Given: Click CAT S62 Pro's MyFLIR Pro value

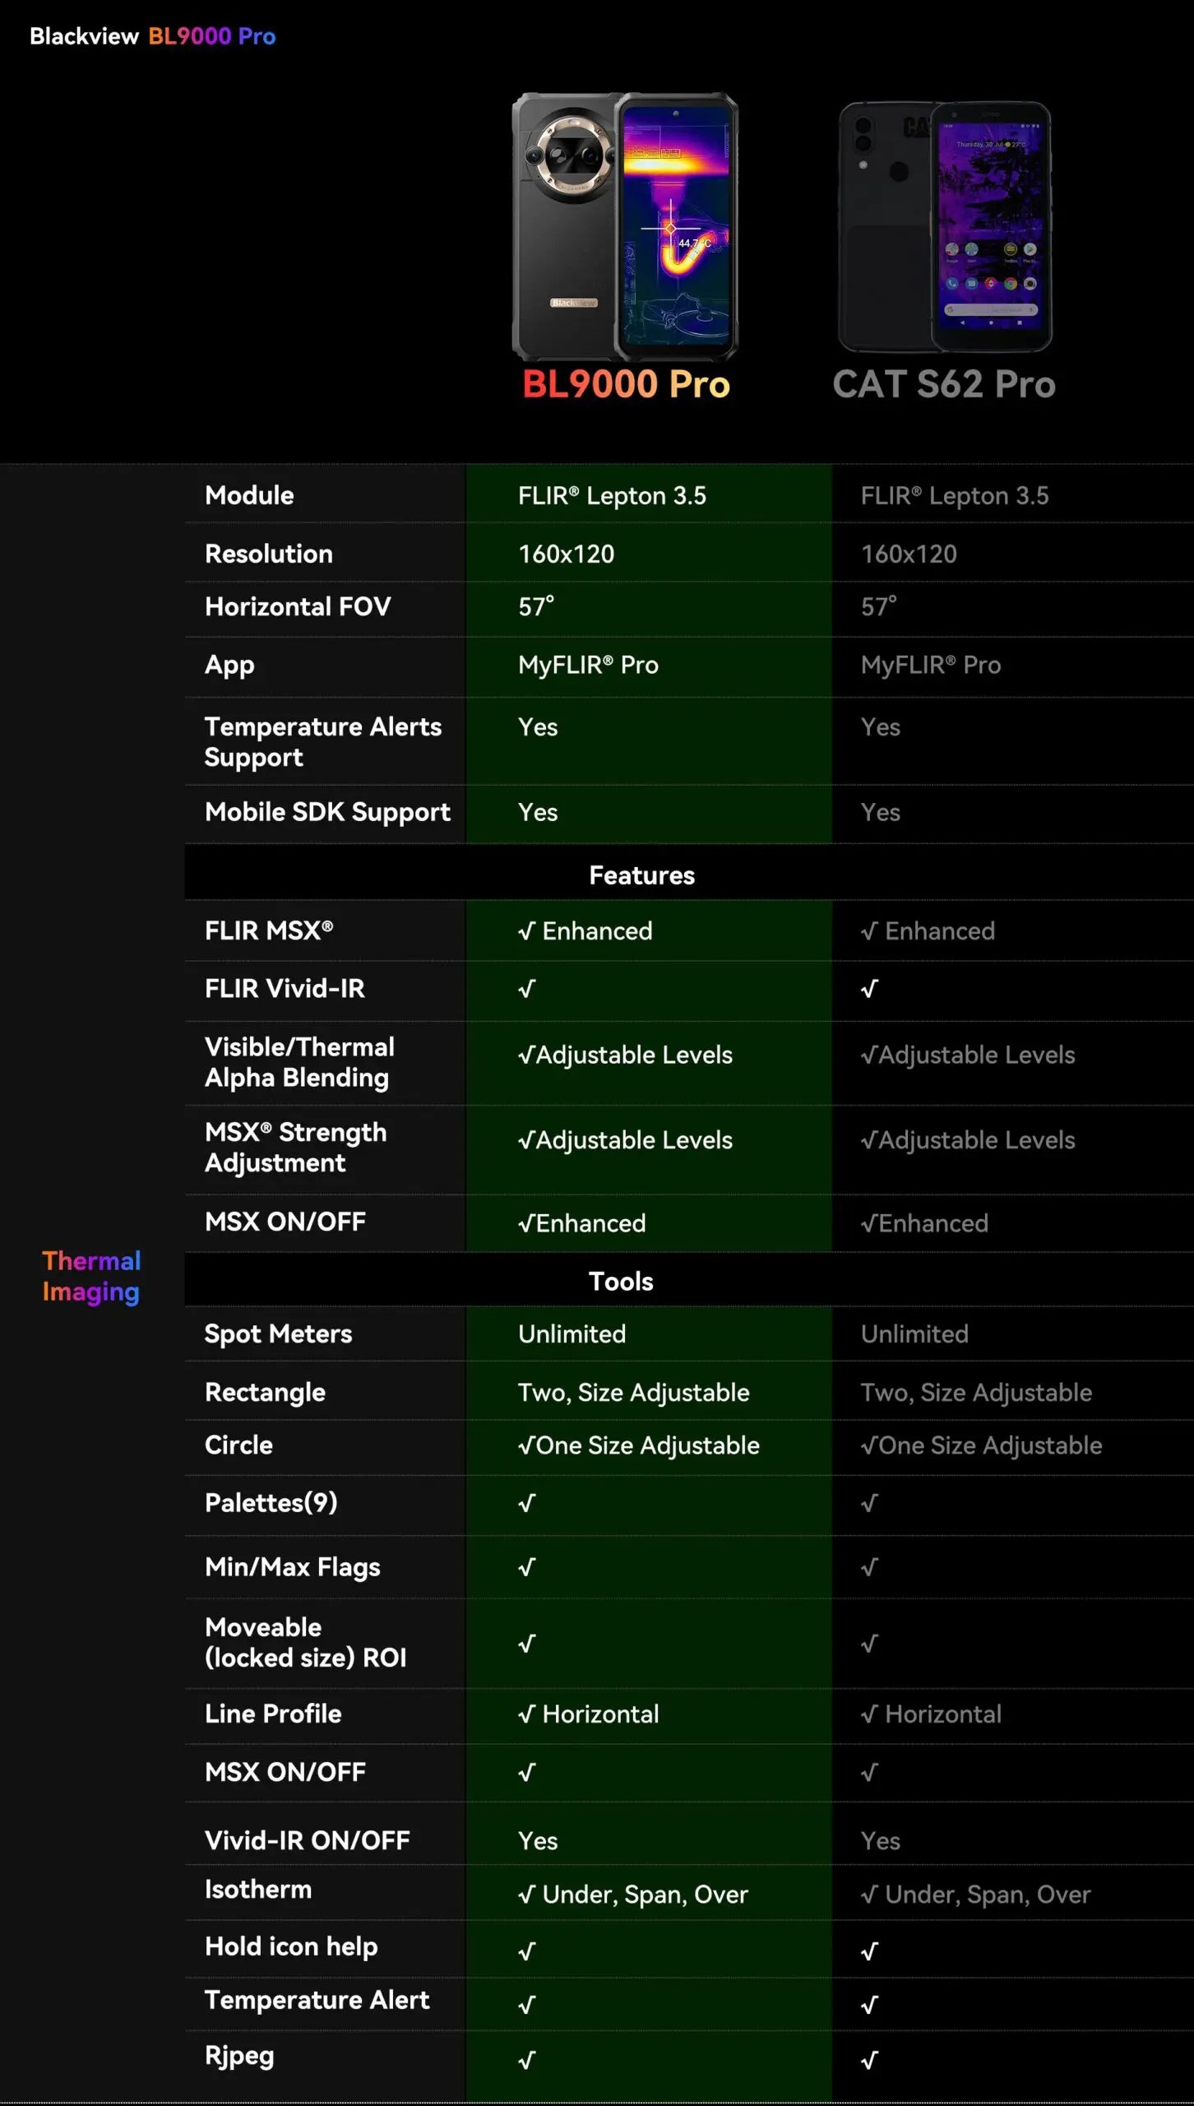Looking at the screenshot, I should (x=931, y=665).
